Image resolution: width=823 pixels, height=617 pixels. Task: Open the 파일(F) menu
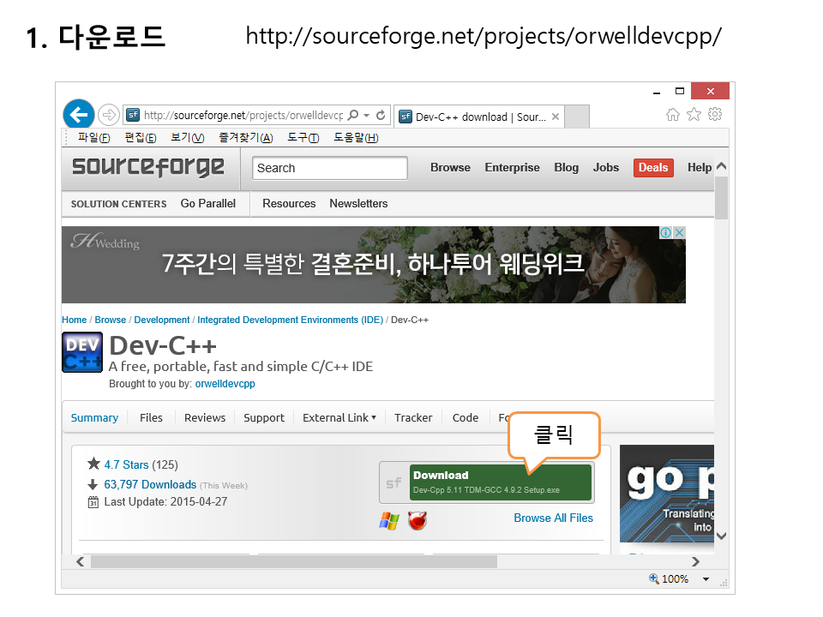coord(94,137)
